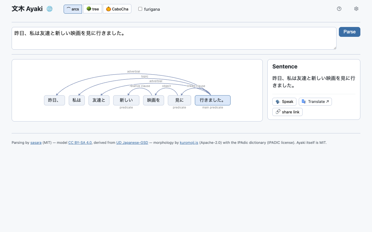
Task: Select the 行きました。 main predicate node
Action: click(x=213, y=100)
